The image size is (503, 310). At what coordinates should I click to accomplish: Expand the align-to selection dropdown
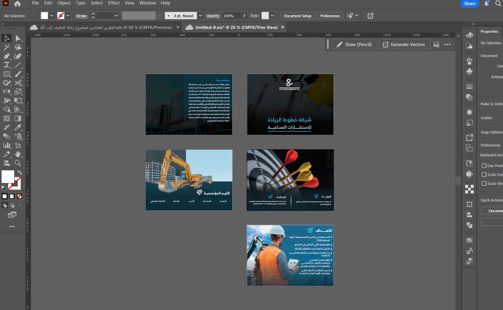point(357,15)
